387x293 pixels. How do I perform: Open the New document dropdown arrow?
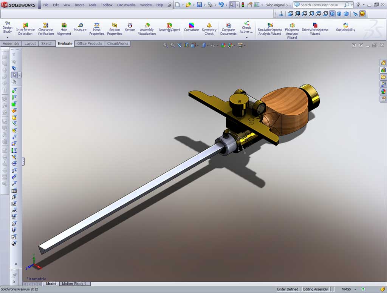point(183,5)
